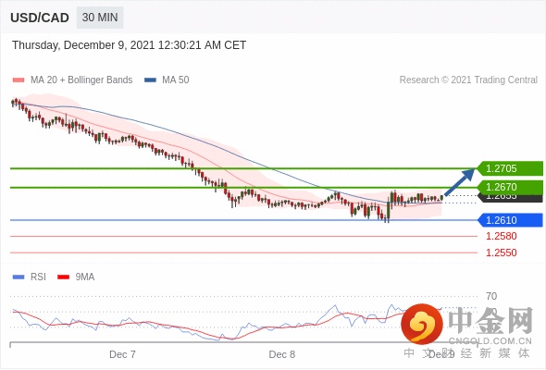546x370 pixels.
Task: Click the RSI blue legend swatch
Action: [x=19, y=277]
